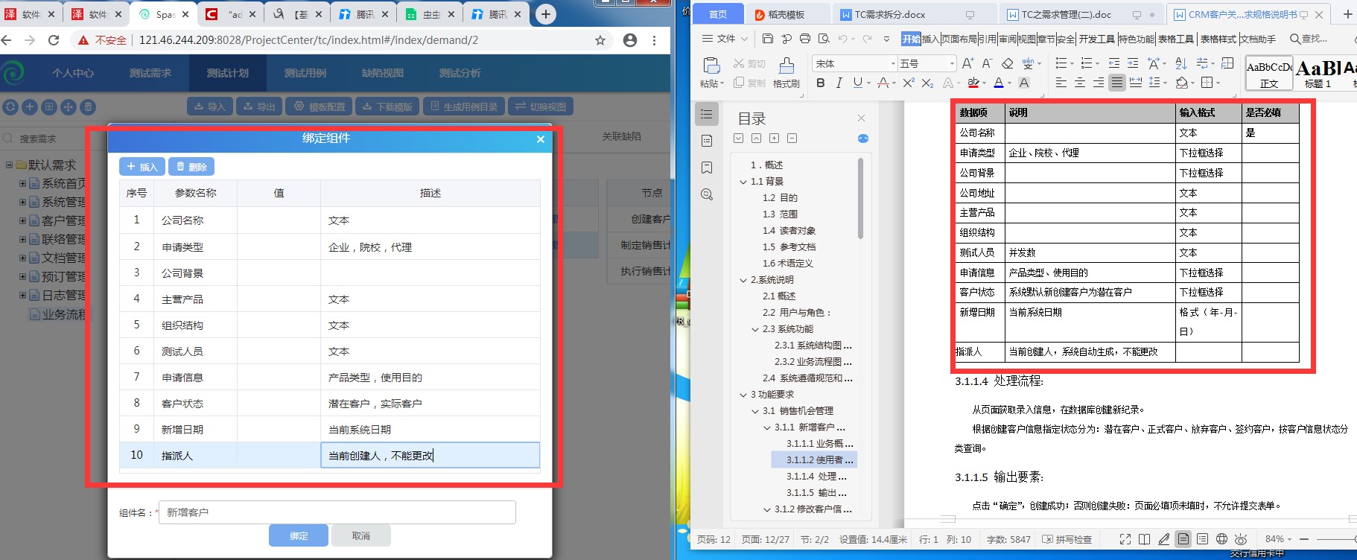Open find-and-replace sidebar magnifier icon
This screenshot has height=560, width=1357.
click(x=707, y=194)
